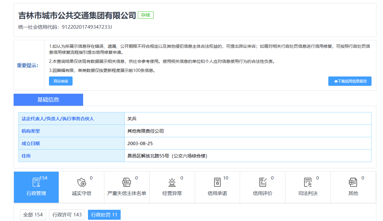Image resolution: width=383 pixels, height=221 pixels.
Task: Click the download icon on 下载信用信息报告
Action: [336, 81]
